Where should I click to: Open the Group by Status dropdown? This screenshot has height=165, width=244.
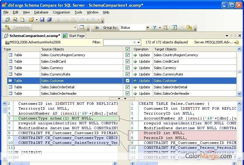(x=148, y=28)
